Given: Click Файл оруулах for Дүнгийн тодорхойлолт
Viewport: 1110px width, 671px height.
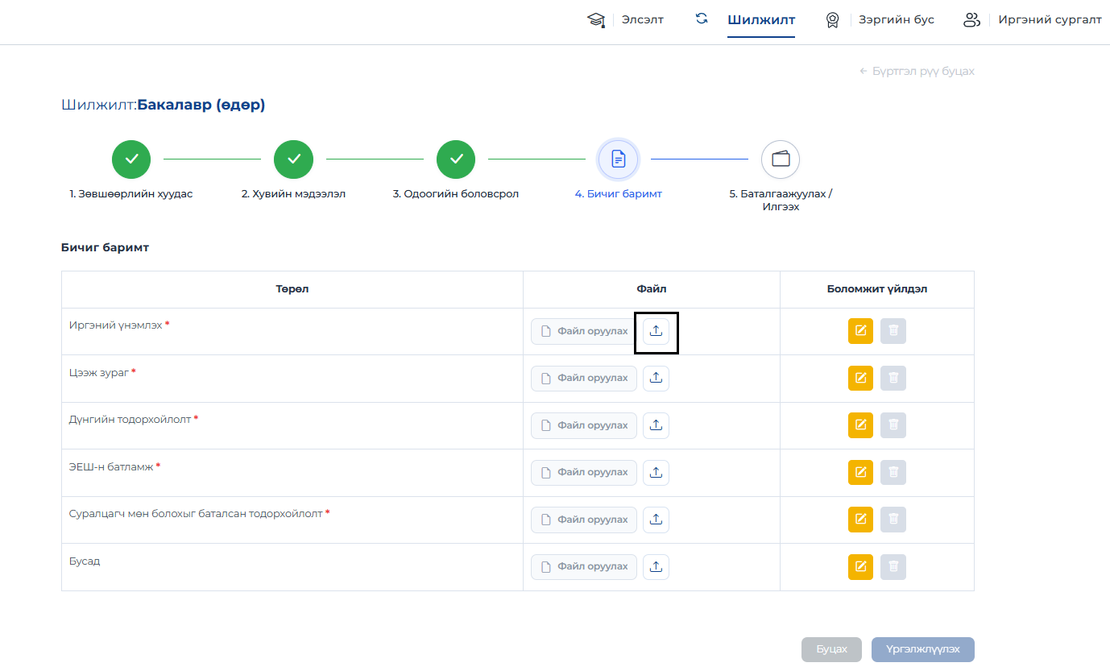Looking at the screenshot, I should click(x=584, y=425).
